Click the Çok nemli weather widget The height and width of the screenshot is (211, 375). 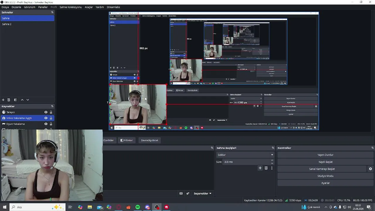(x=311, y=207)
